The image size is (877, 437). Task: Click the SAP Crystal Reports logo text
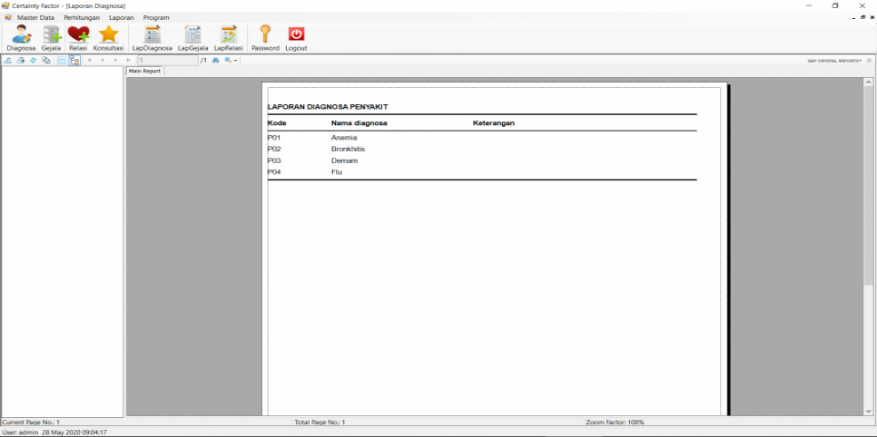[x=834, y=61]
